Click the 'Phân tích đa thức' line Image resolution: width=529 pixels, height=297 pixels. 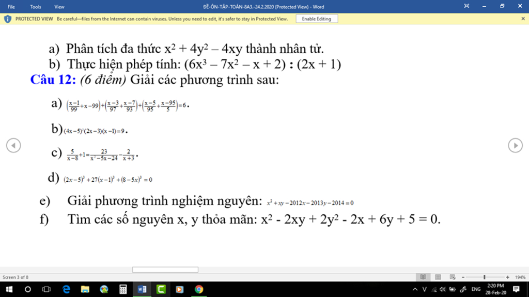click(x=195, y=49)
